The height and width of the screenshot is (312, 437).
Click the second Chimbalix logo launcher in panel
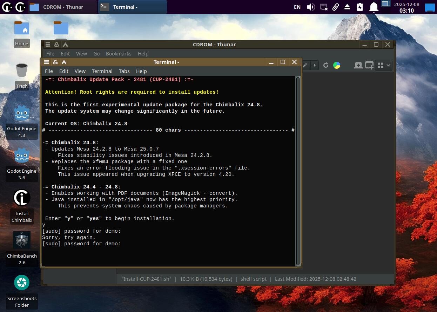pyautogui.click(x=20, y=7)
